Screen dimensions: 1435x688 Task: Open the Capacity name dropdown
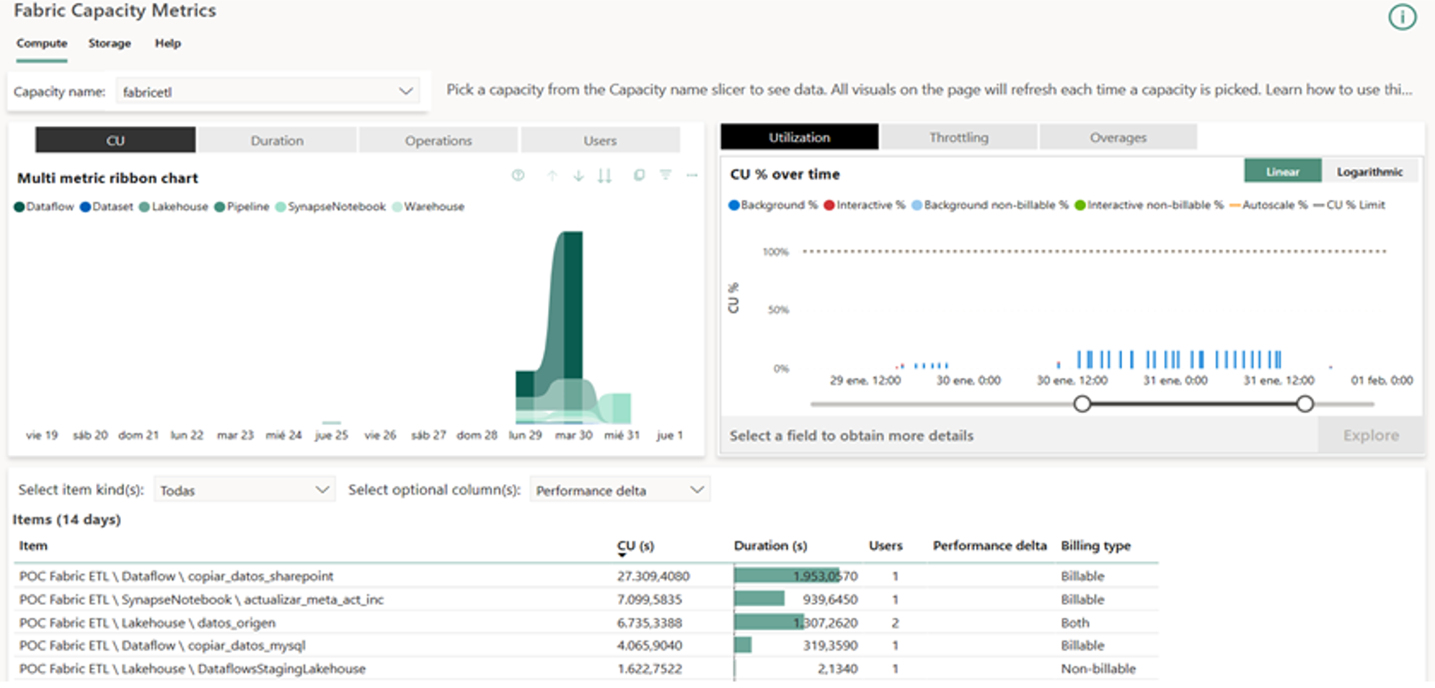(x=406, y=91)
